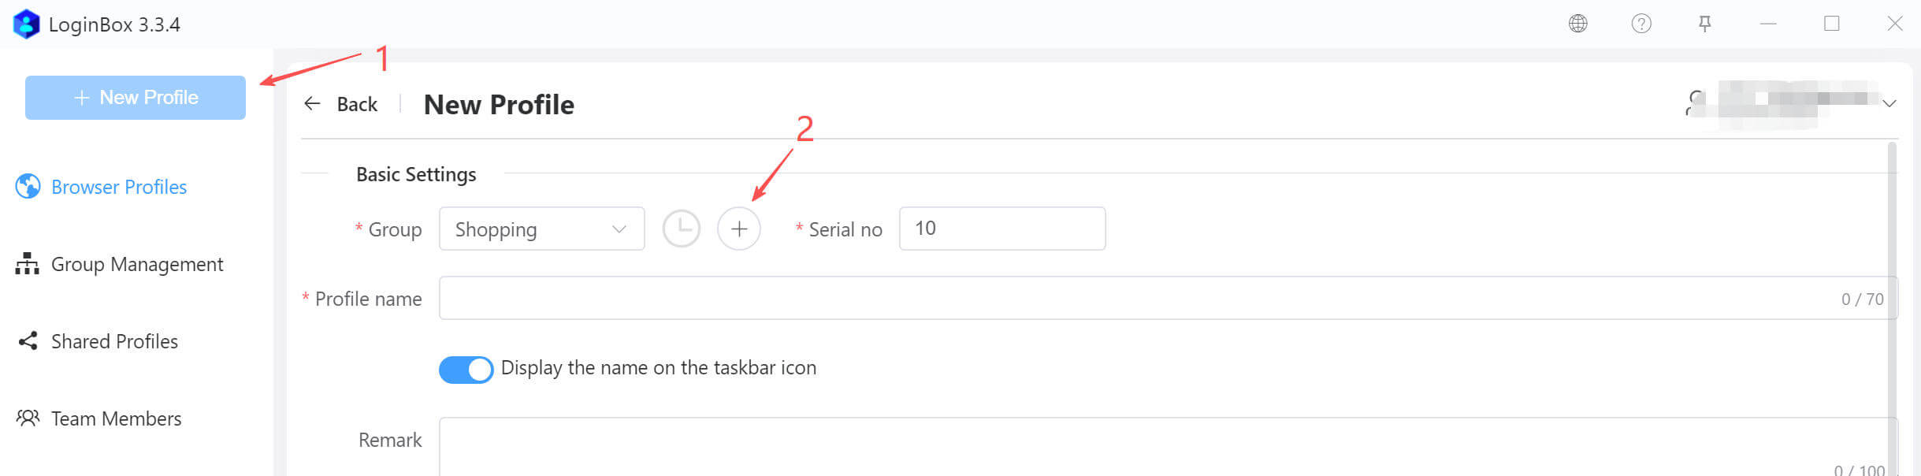
Task: Click the globe language icon in title bar
Action: [x=1577, y=24]
